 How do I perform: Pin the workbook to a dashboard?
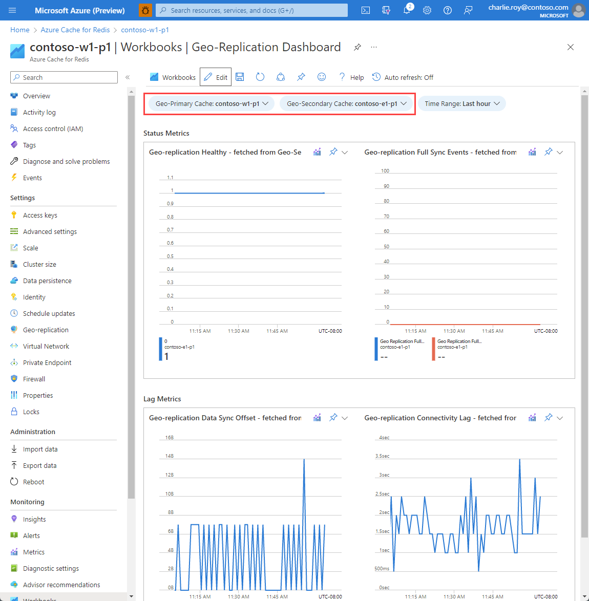[301, 77]
